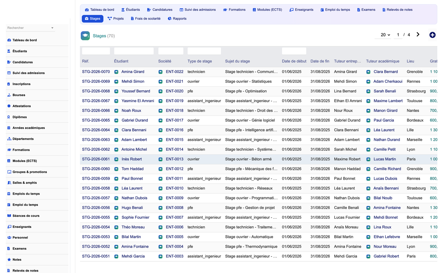Click student icon beside Noah Roux
Image resolution: width=442 pixels, height=273 pixels.
[x=116, y=111]
